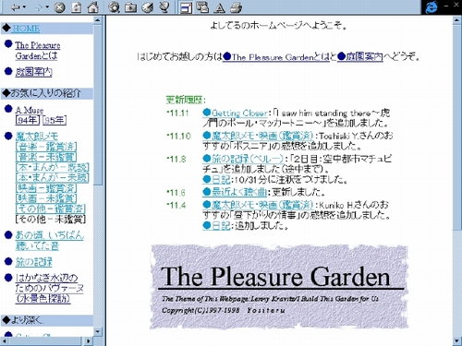The height and width of the screenshot is (346, 462).
Task: Open sidebar link [映画－未鑑賞]
Action: (46, 198)
